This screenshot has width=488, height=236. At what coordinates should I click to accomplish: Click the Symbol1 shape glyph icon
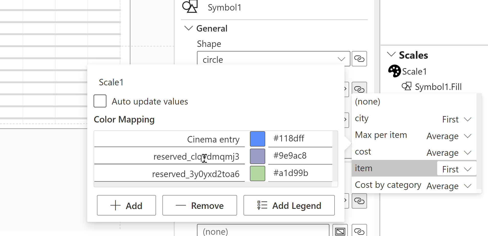[x=190, y=7]
